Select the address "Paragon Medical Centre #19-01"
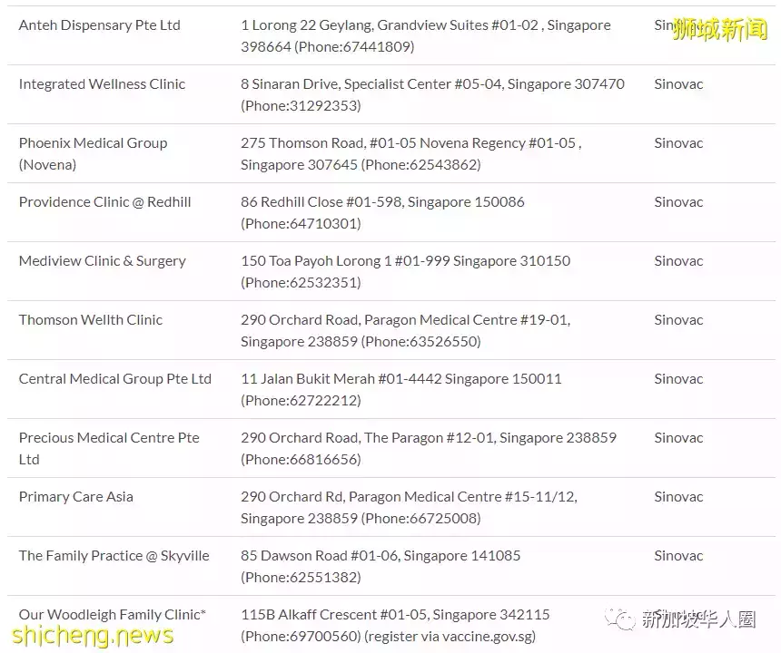The height and width of the screenshot is (653, 781). [466, 320]
